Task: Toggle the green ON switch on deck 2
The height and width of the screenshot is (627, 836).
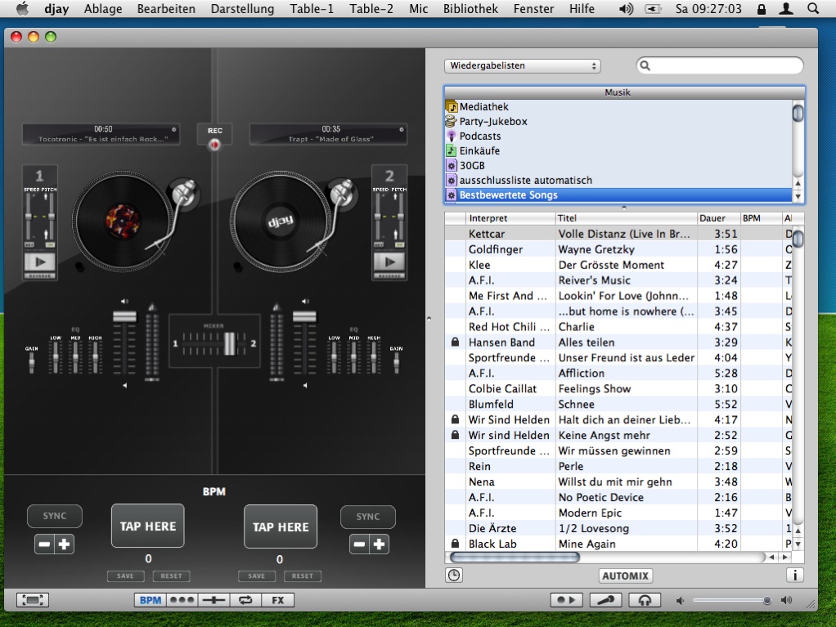Action: 399,245
